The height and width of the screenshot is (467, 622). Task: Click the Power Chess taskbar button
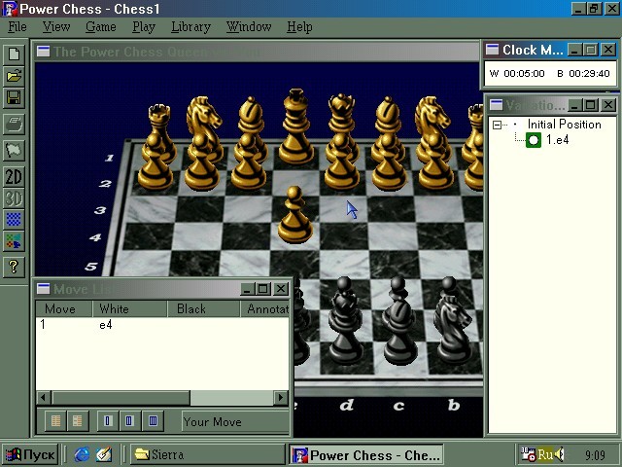coord(366,454)
